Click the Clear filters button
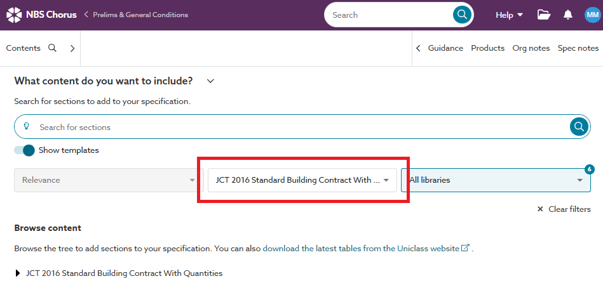Viewport: 603px width, 295px height. [x=564, y=209]
